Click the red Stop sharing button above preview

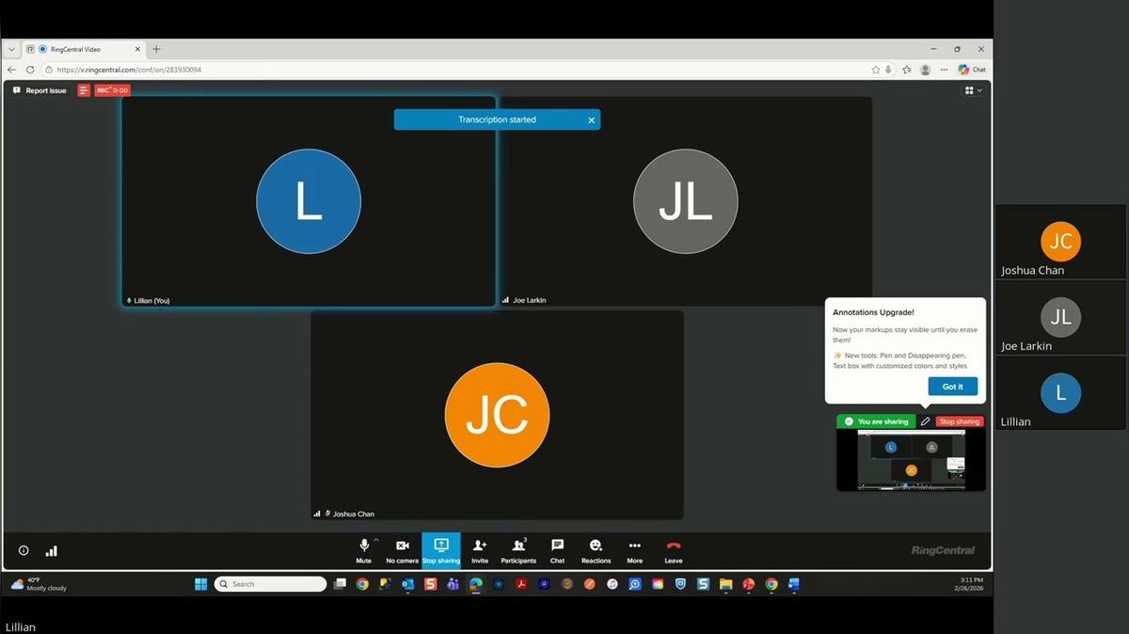[960, 421]
